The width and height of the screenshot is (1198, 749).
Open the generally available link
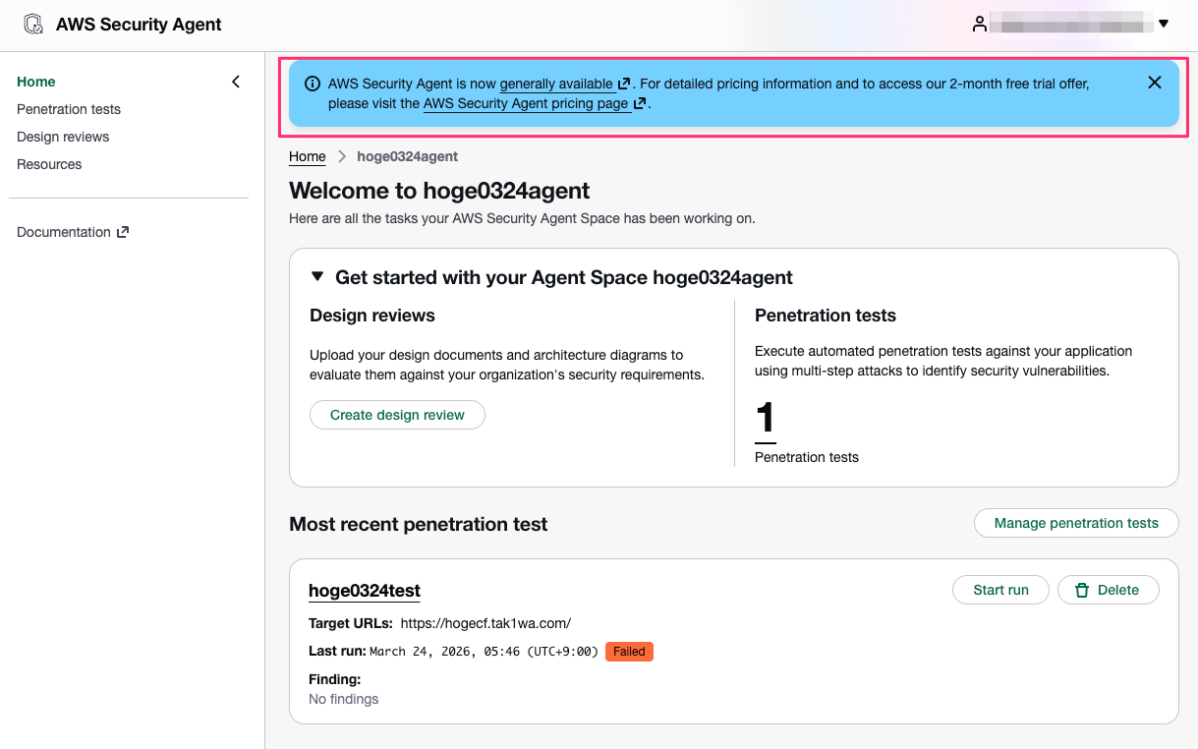(556, 84)
